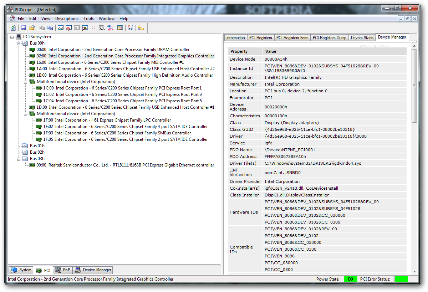Click the copy-and-save toolbar icon
The image size is (428, 292).
coord(50,28)
